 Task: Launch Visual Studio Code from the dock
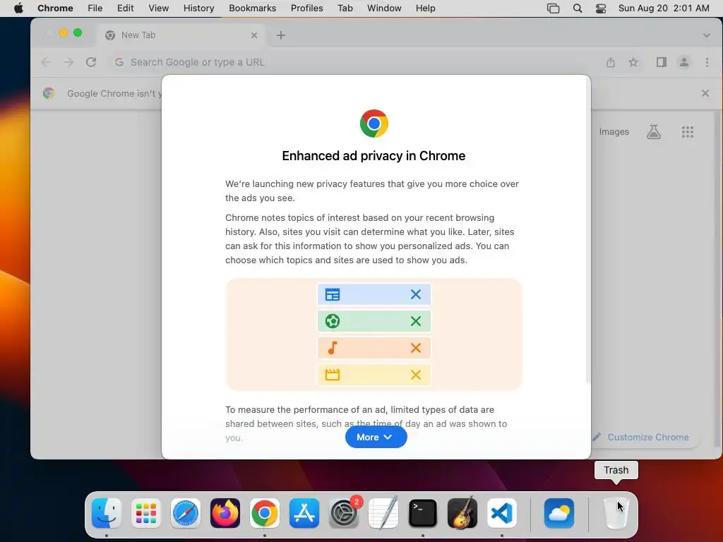click(x=502, y=512)
